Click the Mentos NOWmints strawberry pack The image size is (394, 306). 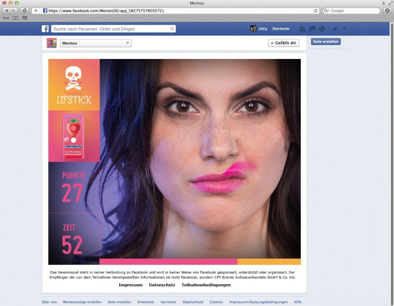pyautogui.click(x=73, y=136)
